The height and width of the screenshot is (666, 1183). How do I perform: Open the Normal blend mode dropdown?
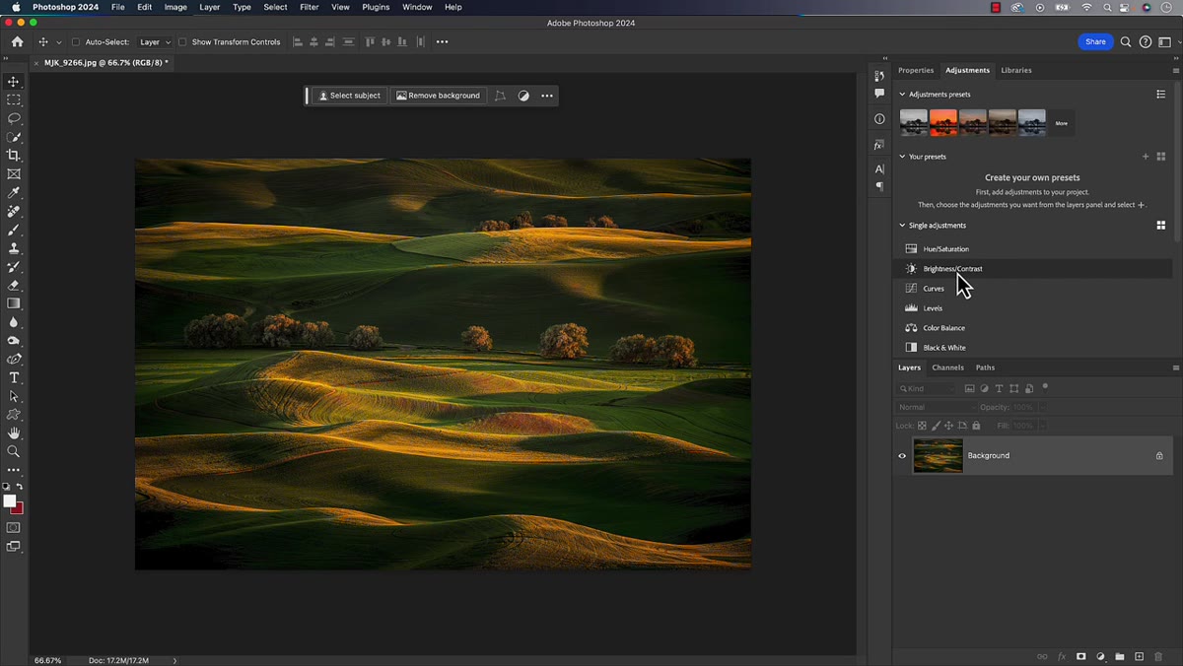click(935, 407)
